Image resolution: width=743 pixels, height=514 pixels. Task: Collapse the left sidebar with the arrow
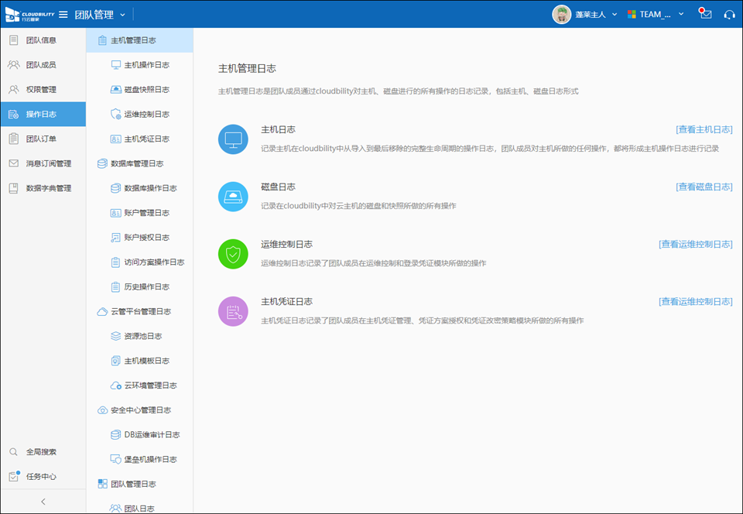pos(43,502)
